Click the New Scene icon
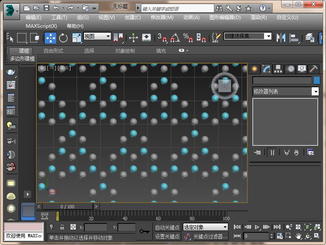 click(x=27, y=8)
